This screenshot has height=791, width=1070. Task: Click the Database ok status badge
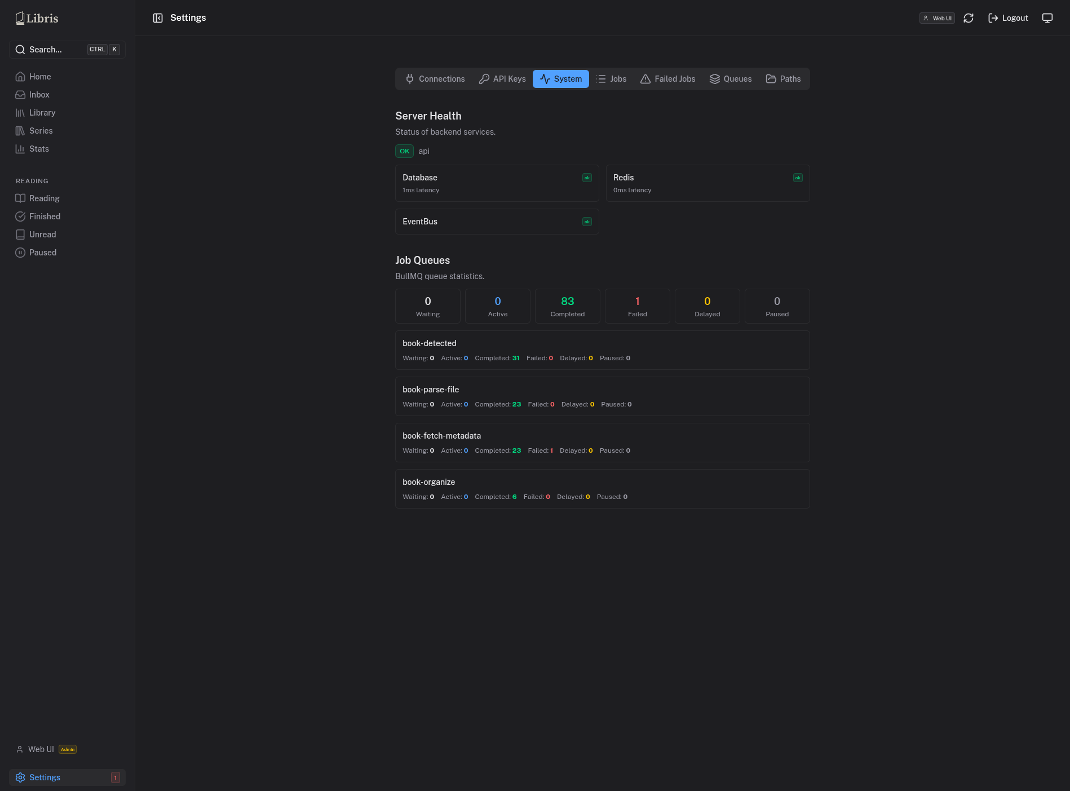pos(587,178)
